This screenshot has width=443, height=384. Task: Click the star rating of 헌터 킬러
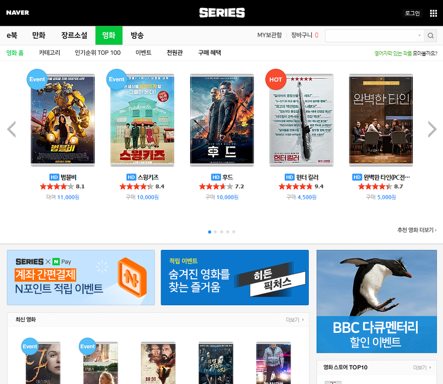click(295, 186)
